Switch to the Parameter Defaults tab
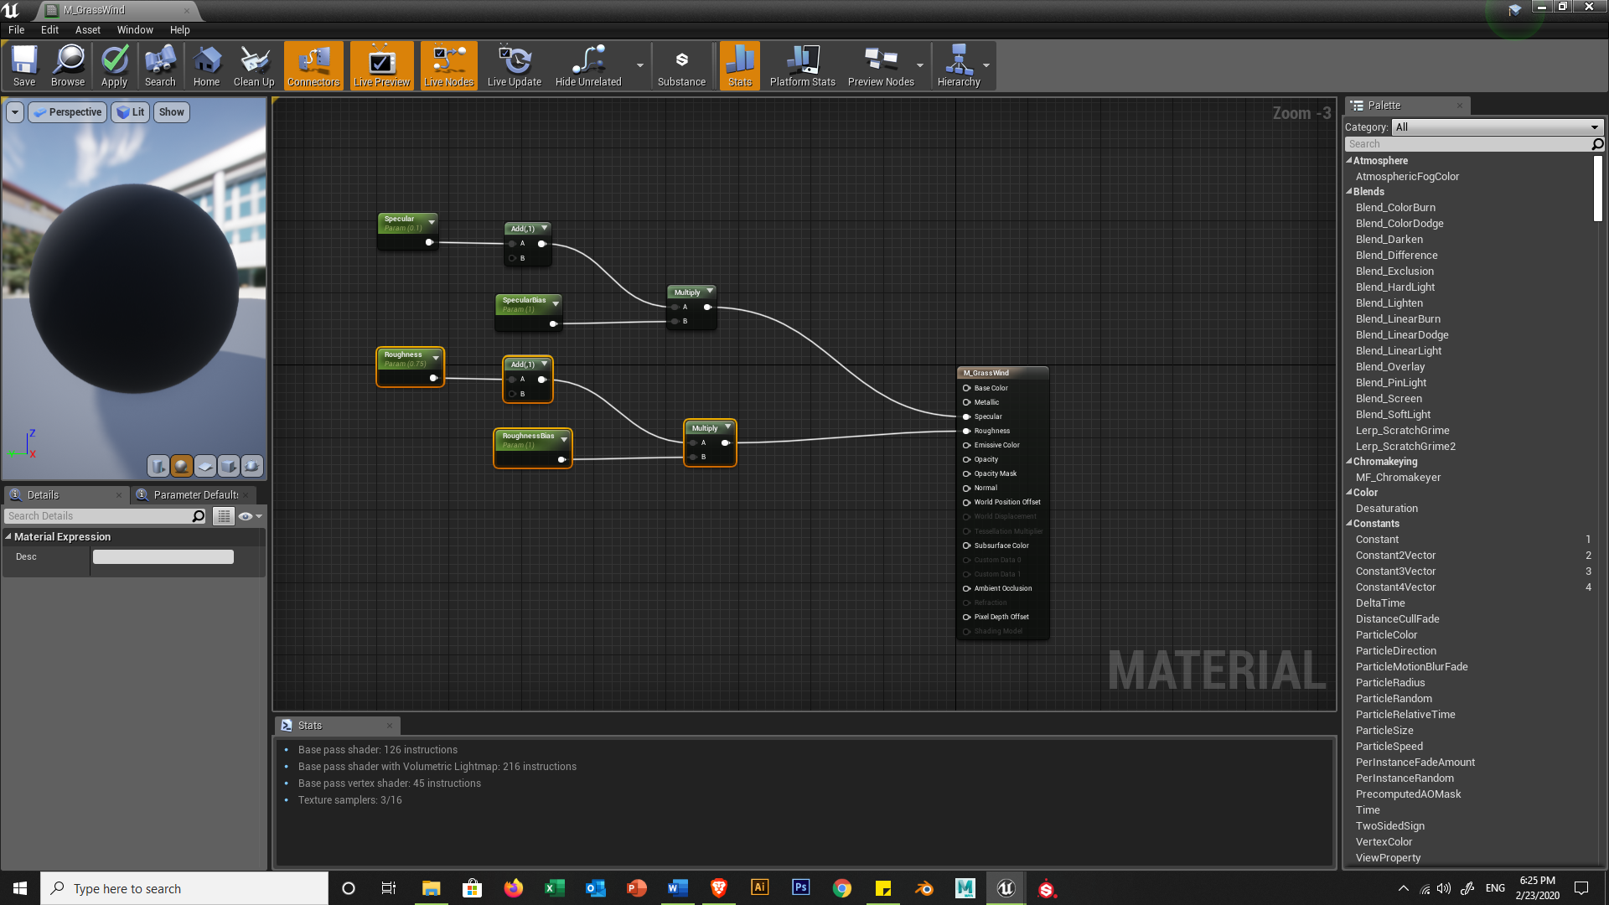The height and width of the screenshot is (905, 1609). point(194,495)
